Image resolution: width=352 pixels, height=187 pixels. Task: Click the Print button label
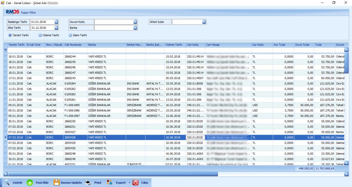click(x=98, y=183)
